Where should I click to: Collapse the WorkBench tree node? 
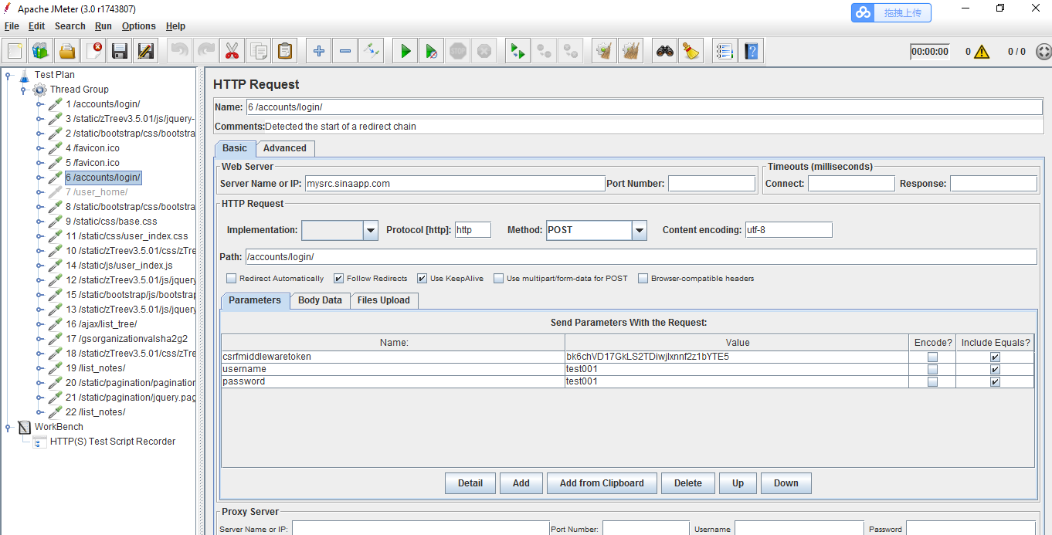pos(8,427)
